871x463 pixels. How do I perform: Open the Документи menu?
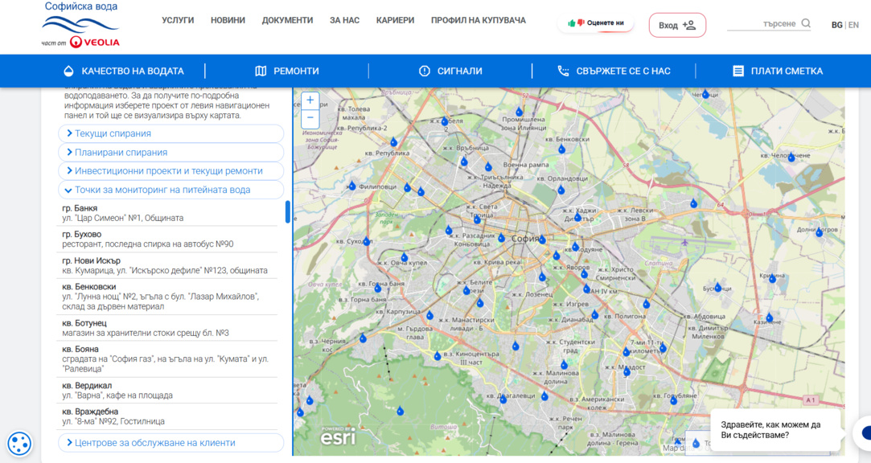pyautogui.click(x=287, y=21)
